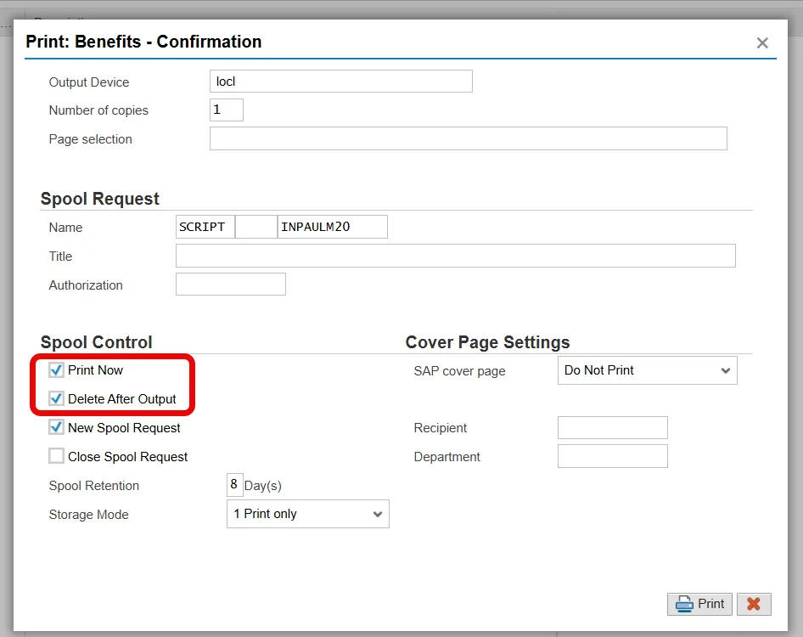This screenshot has height=637, width=803.
Task: Enable the Close Spool Request checkbox
Action: (x=57, y=457)
